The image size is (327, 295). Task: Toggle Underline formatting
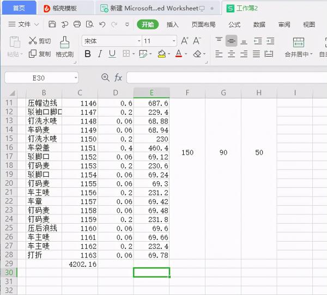[x=112, y=54]
